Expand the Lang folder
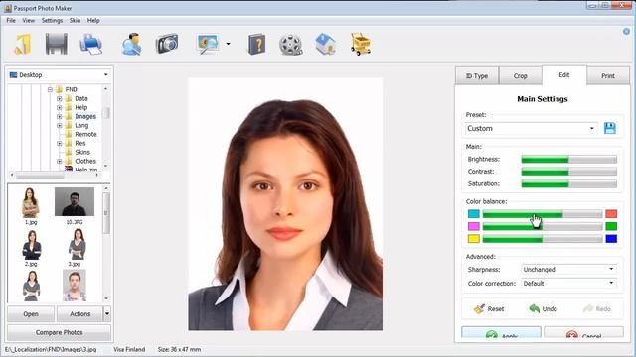The image size is (636, 357). coord(60,126)
